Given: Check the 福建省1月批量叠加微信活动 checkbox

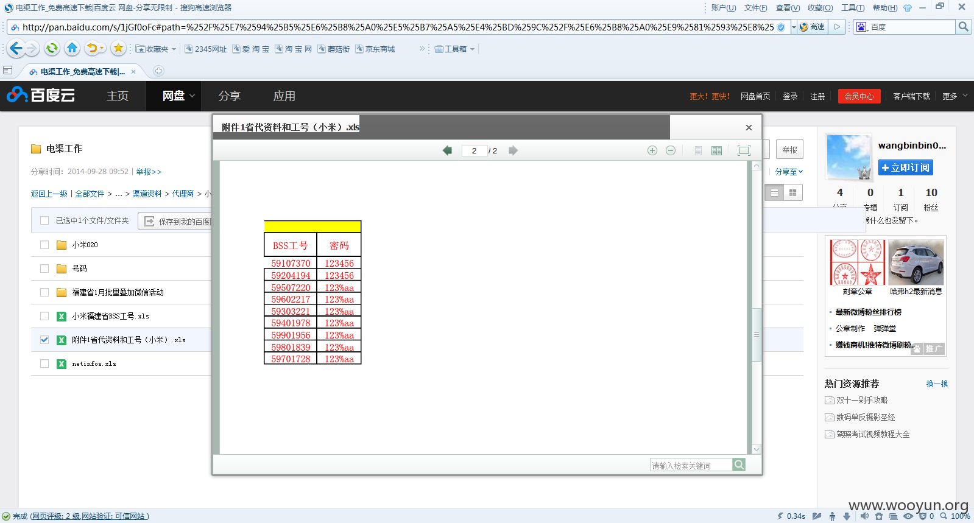Looking at the screenshot, I should point(44,292).
